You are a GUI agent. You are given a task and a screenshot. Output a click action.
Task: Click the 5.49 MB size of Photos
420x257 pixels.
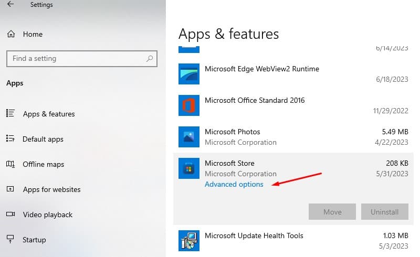(x=395, y=132)
